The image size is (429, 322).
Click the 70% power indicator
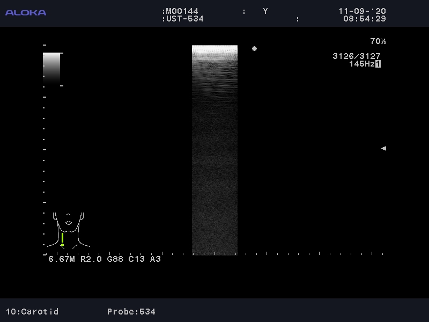coord(378,41)
